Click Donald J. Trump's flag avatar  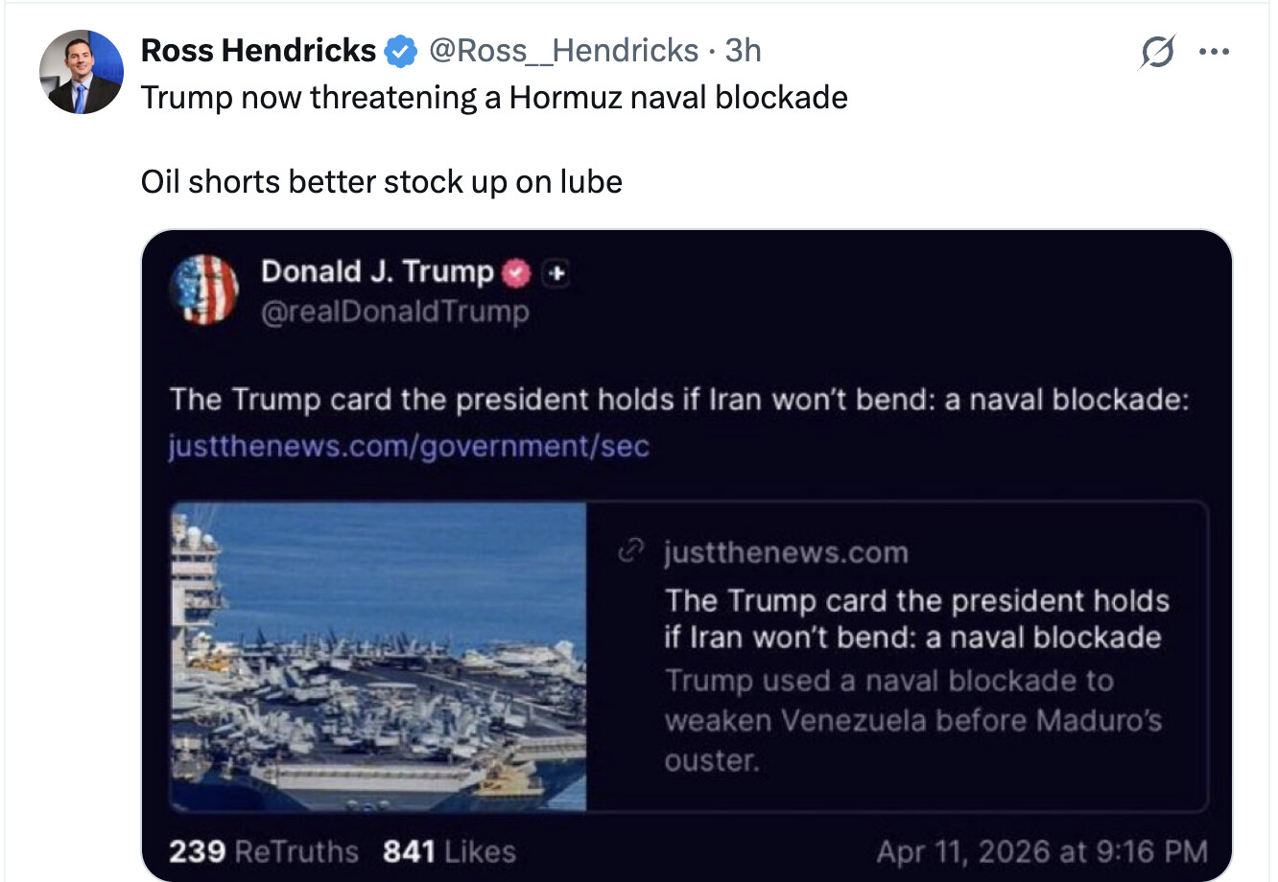click(x=204, y=290)
